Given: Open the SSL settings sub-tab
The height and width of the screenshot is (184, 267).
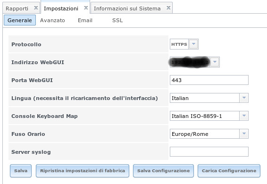Looking at the screenshot, I should (x=117, y=20).
